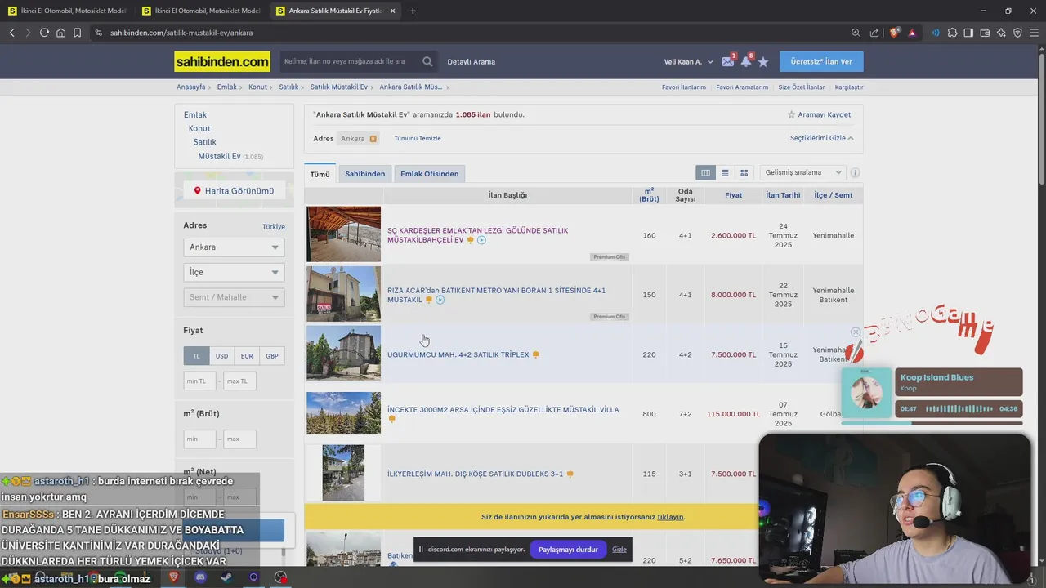Click the browser home icon
The image size is (1046, 588).
[x=60, y=33]
